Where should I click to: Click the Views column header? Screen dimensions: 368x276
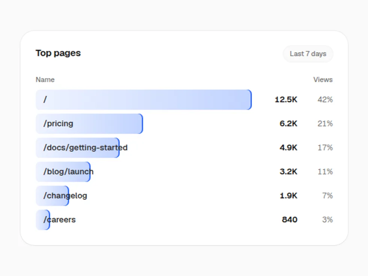323,80
